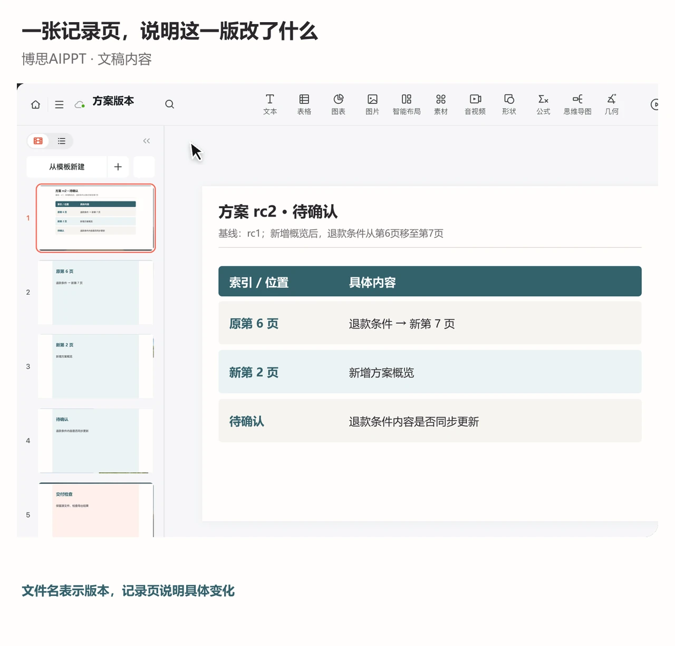Image resolution: width=675 pixels, height=646 pixels.
Task: Open the search magnifier tool
Action: point(169,104)
